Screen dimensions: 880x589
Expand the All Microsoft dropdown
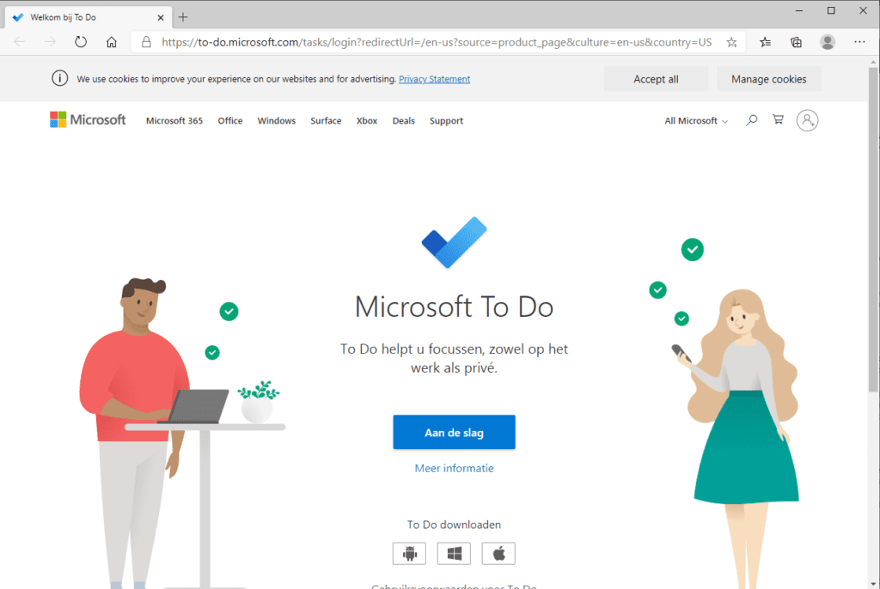click(x=696, y=120)
